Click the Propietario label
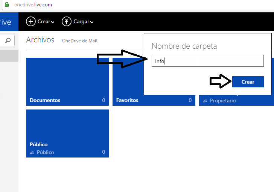This screenshot has height=192, width=274. [x=223, y=100]
